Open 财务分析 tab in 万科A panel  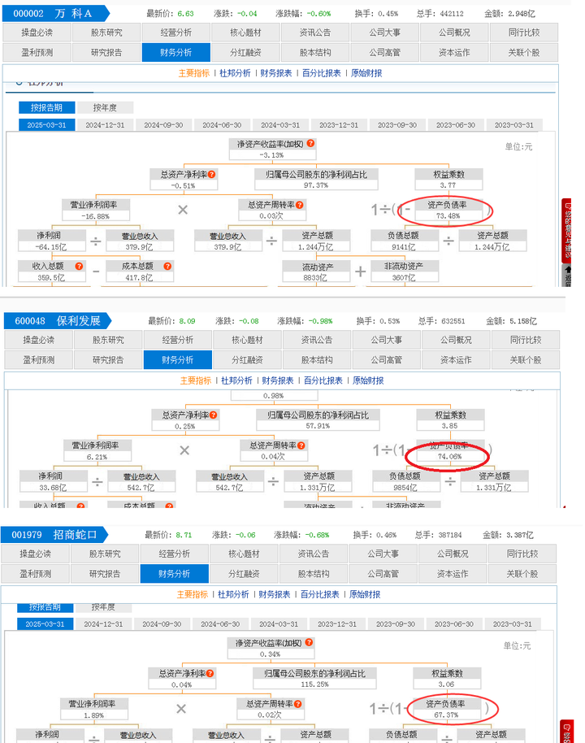pyautogui.click(x=175, y=53)
